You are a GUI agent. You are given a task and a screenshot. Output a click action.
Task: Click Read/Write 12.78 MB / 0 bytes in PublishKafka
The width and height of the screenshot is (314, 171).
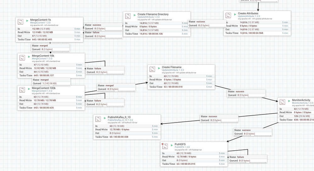pyautogui.click(x=119, y=130)
